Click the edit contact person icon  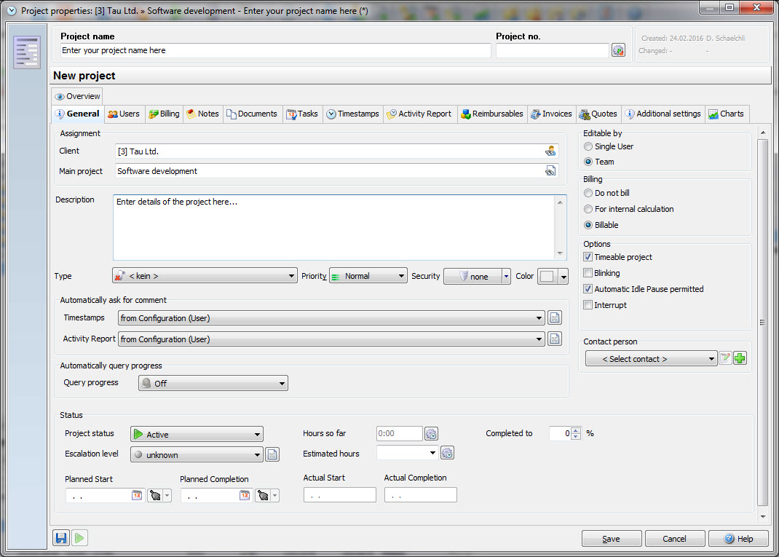[x=725, y=358]
